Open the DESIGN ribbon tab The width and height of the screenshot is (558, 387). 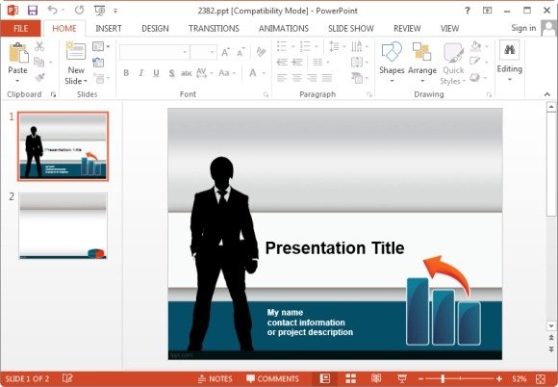pyautogui.click(x=155, y=29)
